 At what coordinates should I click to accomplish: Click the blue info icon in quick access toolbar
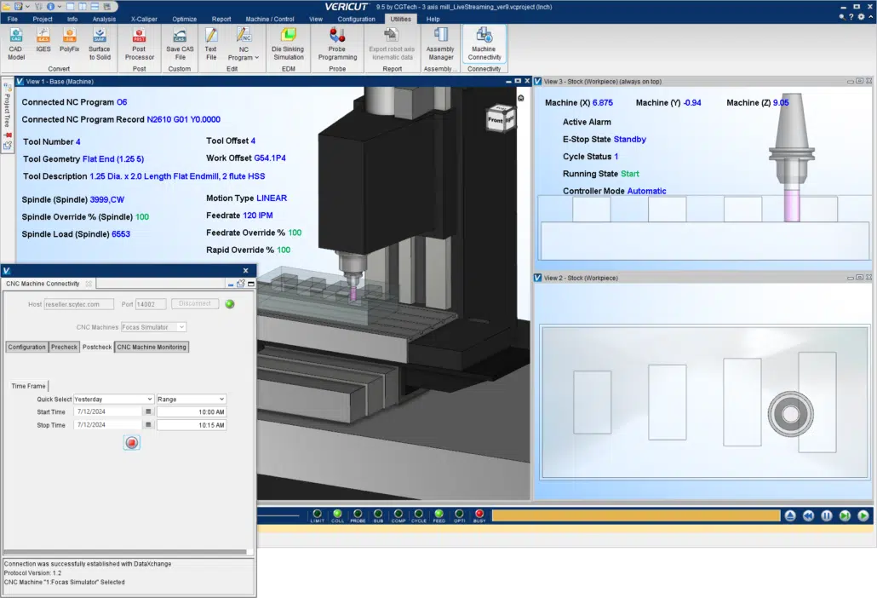50,7
